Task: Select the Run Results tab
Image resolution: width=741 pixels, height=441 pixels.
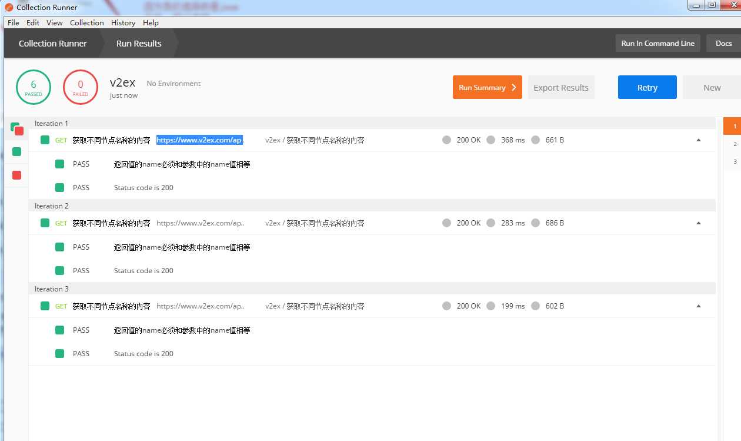Action: click(x=139, y=44)
